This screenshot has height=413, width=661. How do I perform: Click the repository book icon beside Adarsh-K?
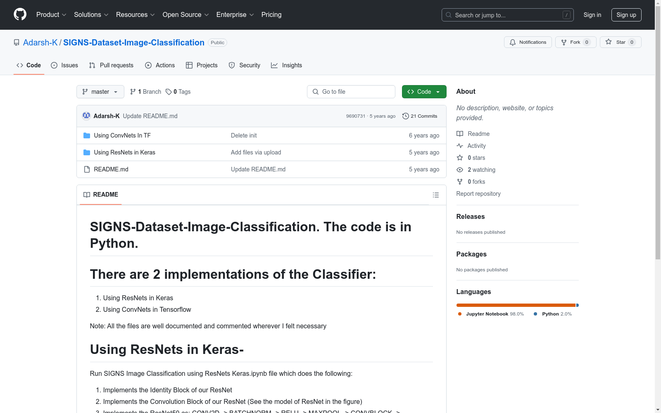tap(17, 43)
